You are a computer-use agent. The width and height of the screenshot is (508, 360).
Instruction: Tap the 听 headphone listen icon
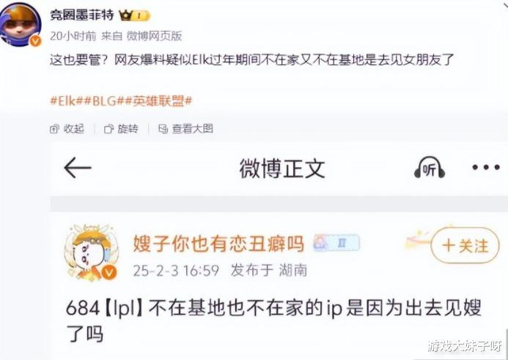tap(430, 168)
